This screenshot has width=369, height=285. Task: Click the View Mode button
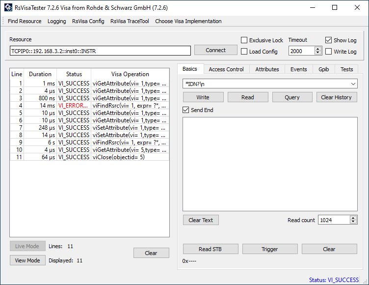[27, 260]
